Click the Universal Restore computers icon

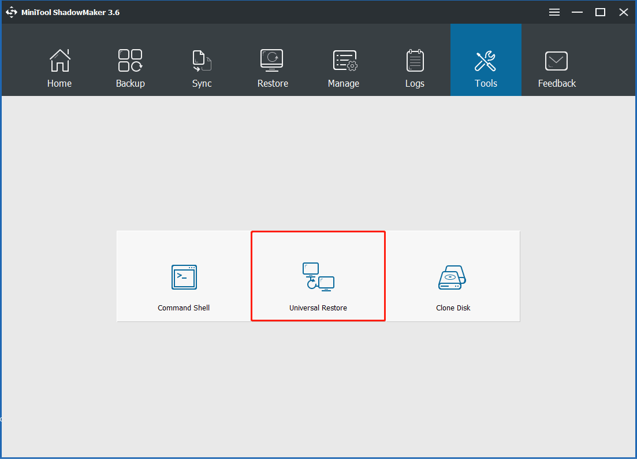318,276
